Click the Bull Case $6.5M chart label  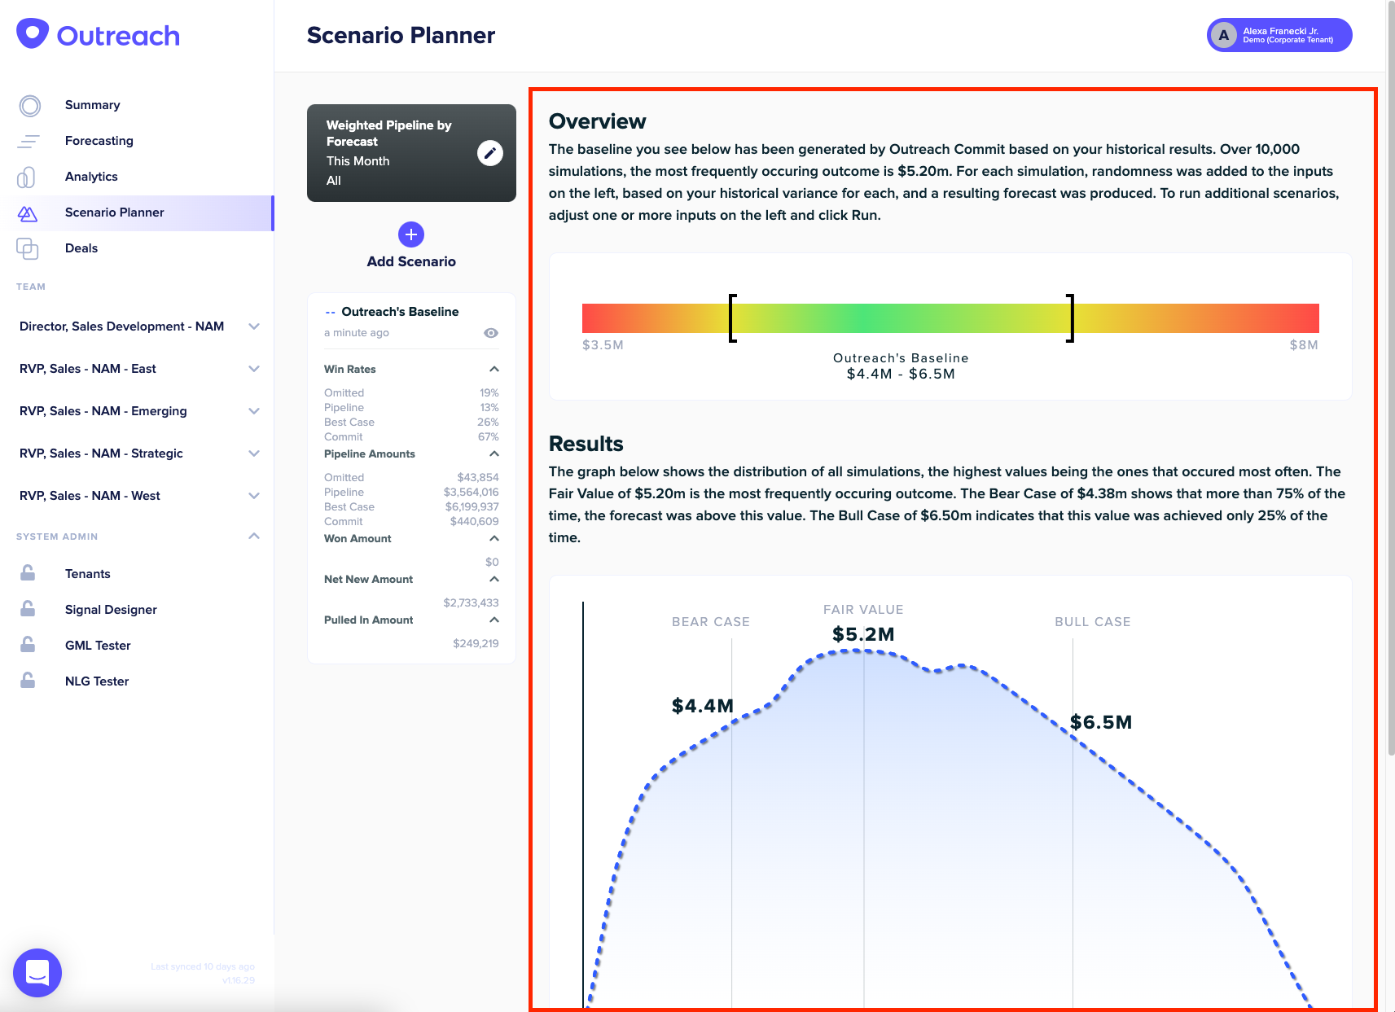click(1101, 722)
